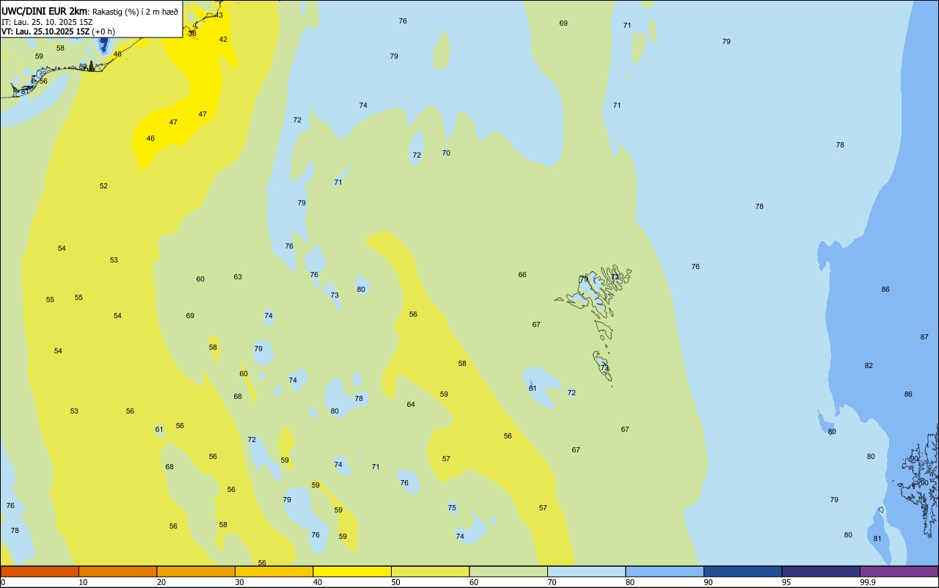
Task: Select the map value 43 near the coastline
Action: [x=219, y=15]
